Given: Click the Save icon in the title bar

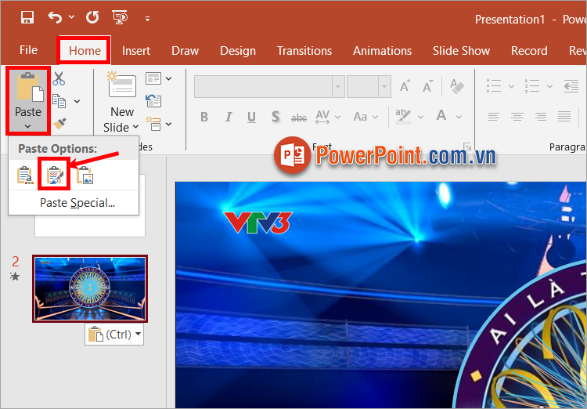Looking at the screenshot, I should coord(27,17).
